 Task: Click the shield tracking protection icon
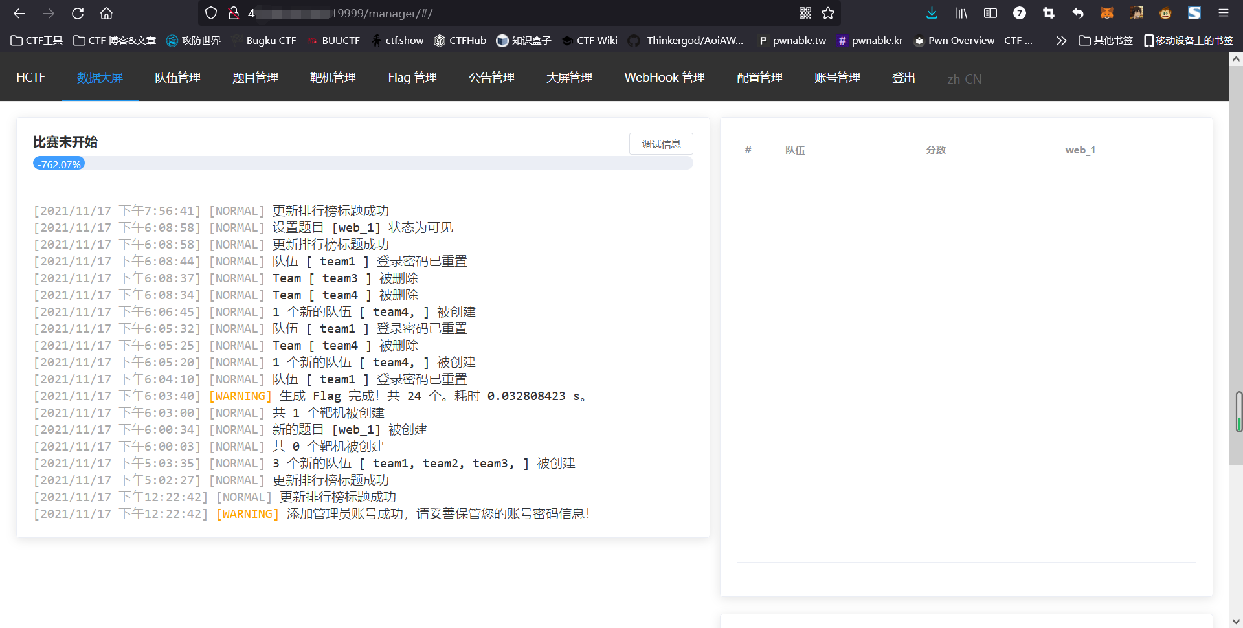click(211, 13)
